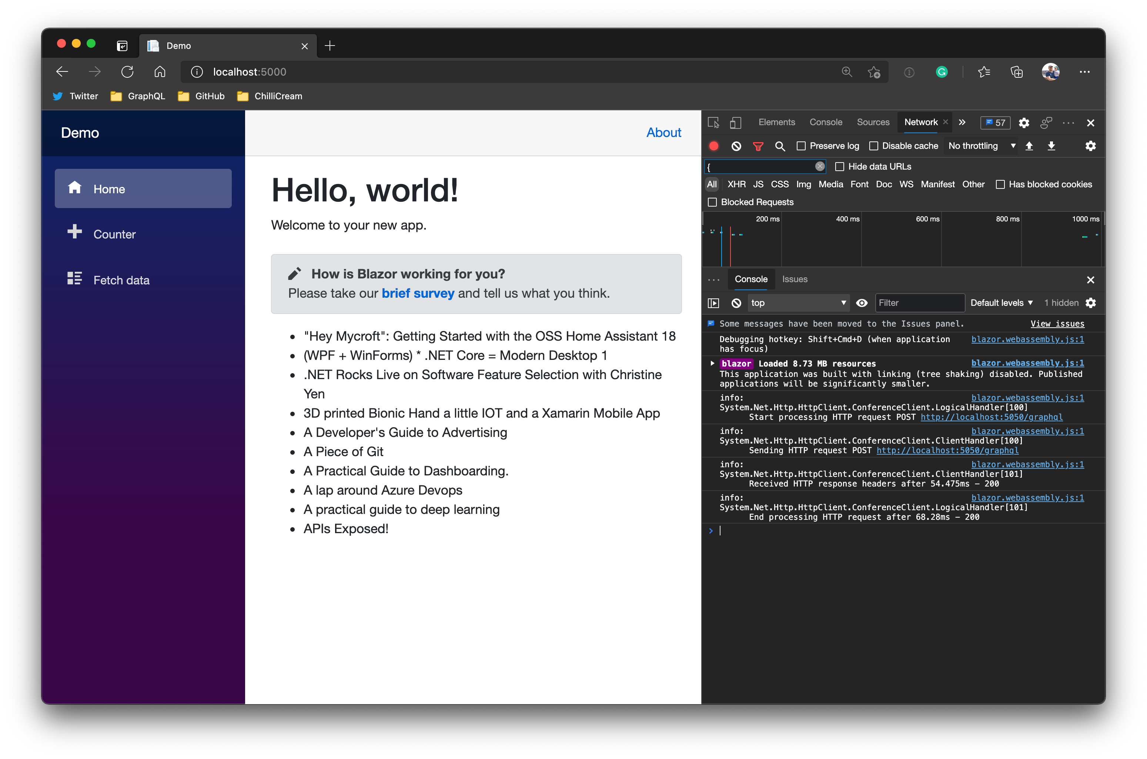Click the inspect element picker icon
This screenshot has height=759, width=1147.
pos(713,123)
